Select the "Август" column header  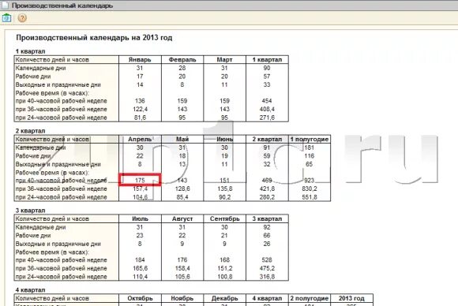[x=182, y=218]
